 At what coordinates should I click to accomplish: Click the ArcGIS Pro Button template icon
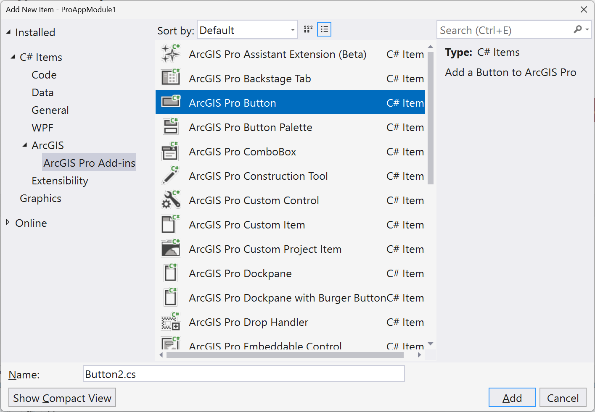(x=171, y=102)
